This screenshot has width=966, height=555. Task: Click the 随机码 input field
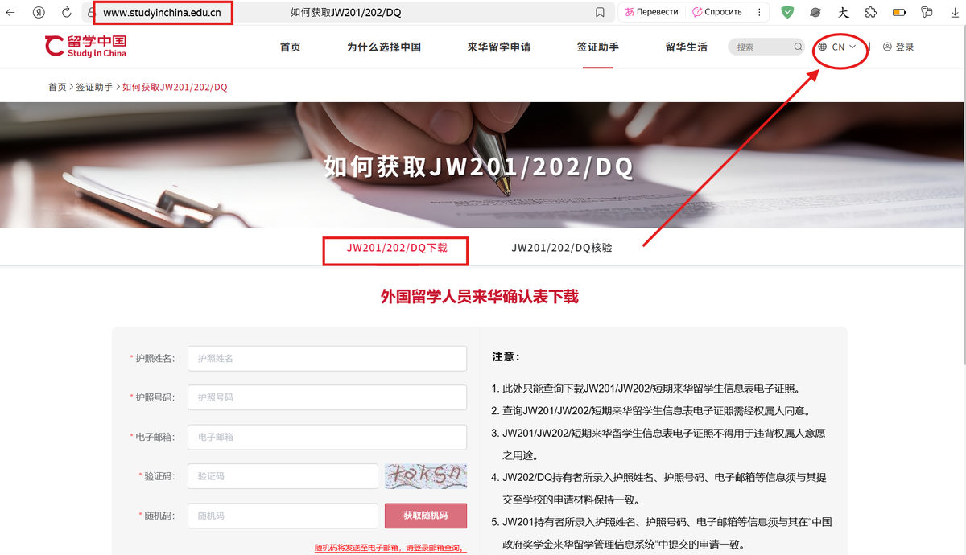point(283,516)
